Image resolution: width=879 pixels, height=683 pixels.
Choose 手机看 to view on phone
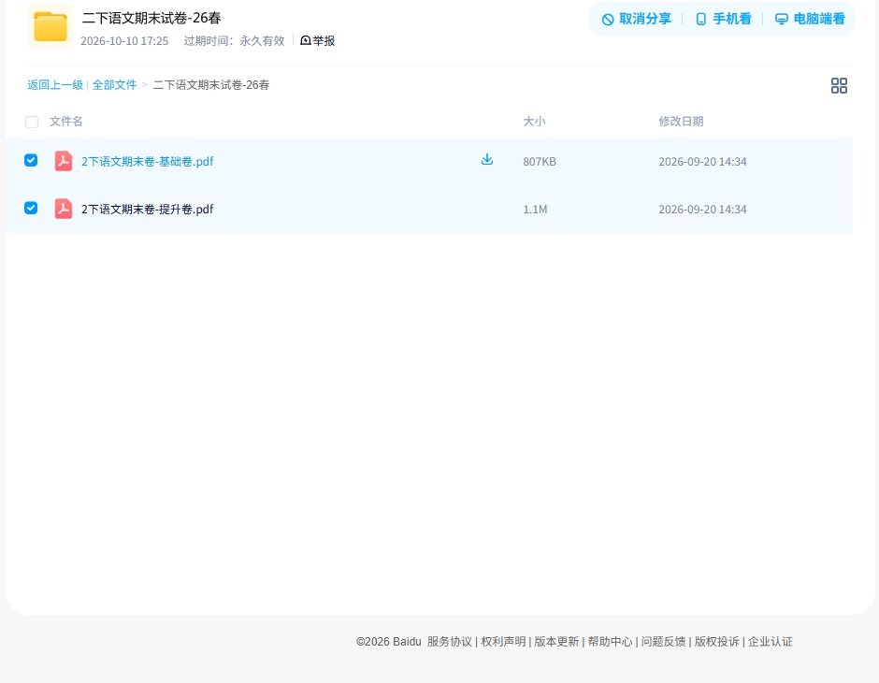(723, 19)
